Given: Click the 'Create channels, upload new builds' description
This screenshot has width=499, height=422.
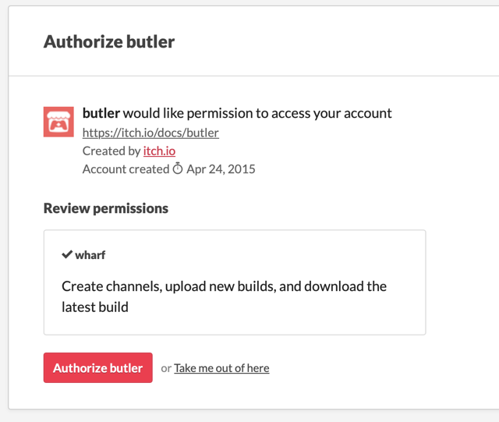Looking at the screenshot, I should point(224,286).
